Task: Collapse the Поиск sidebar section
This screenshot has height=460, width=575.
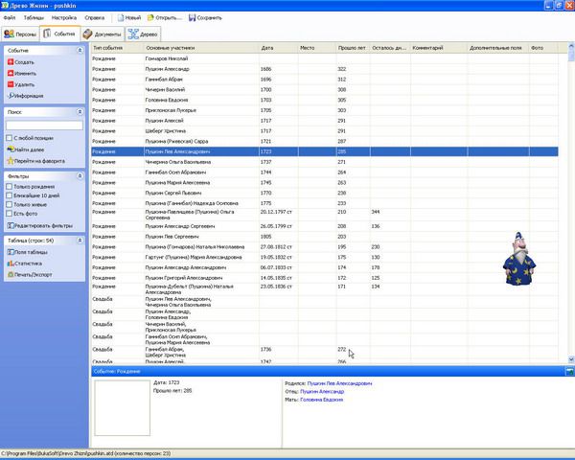Action: pos(80,112)
